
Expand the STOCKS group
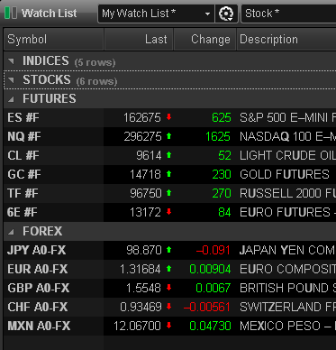click(x=11, y=80)
